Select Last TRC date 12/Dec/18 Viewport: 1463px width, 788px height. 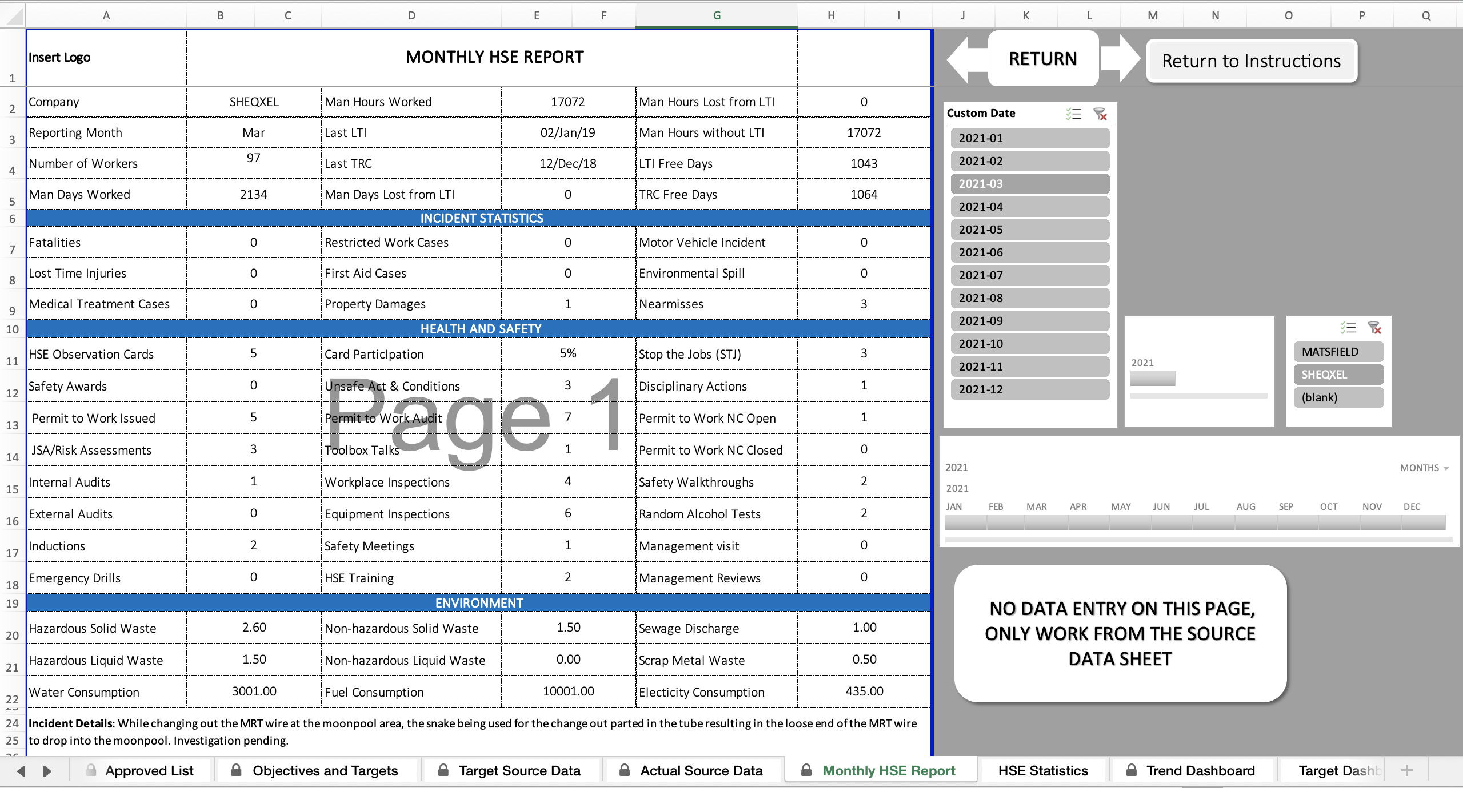coord(568,164)
